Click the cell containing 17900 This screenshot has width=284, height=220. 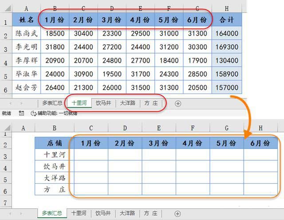197,60
